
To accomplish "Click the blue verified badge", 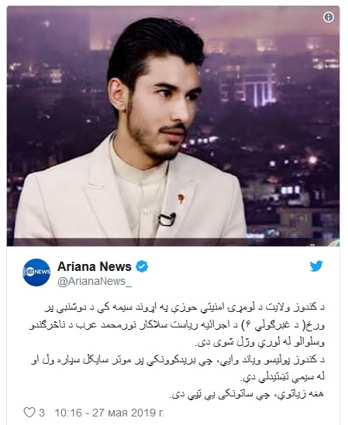I will click(x=142, y=267).
